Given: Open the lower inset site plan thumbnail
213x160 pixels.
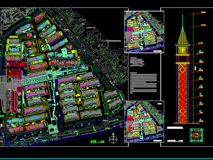Looking at the screenshot, I should (144, 122).
